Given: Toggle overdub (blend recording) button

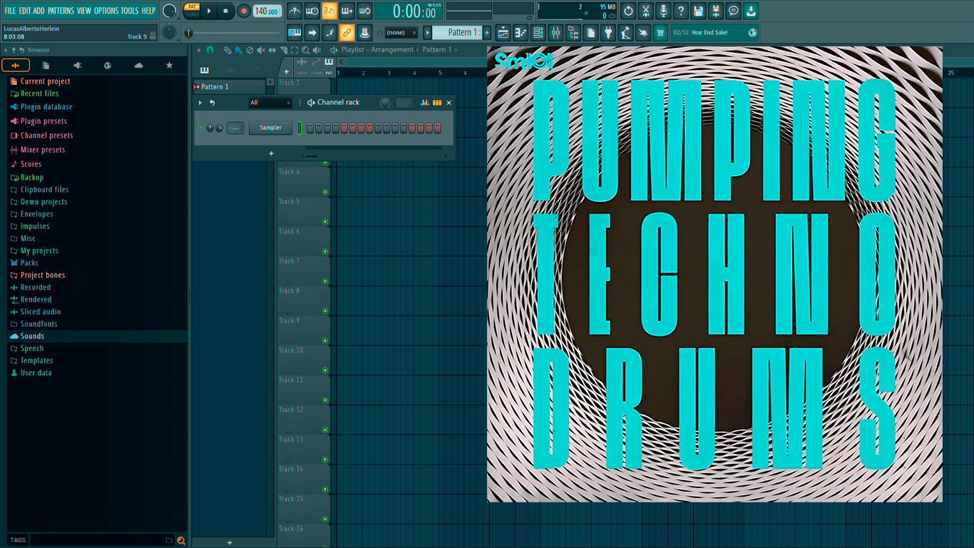Looking at the screenshot, I should pyautogui.click(x=347, y=11).
